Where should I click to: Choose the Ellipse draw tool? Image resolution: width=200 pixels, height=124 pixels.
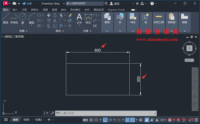(39, 21)
